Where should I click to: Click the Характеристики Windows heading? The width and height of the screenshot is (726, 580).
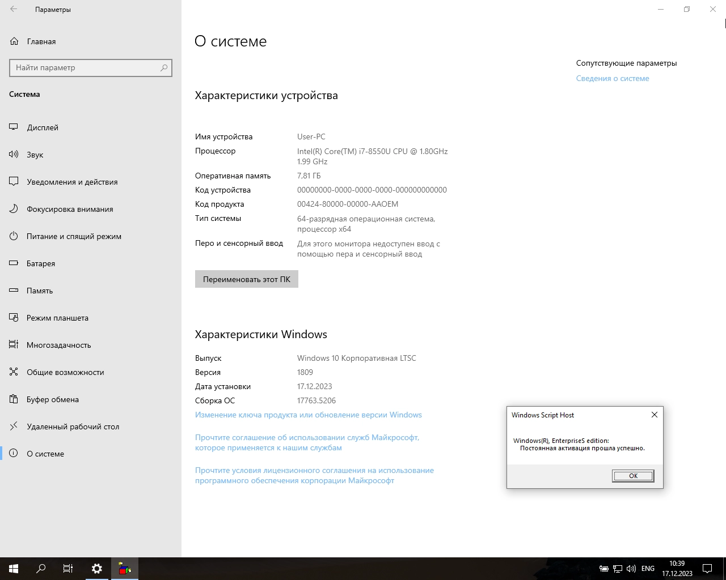click(x=261, y=334)
